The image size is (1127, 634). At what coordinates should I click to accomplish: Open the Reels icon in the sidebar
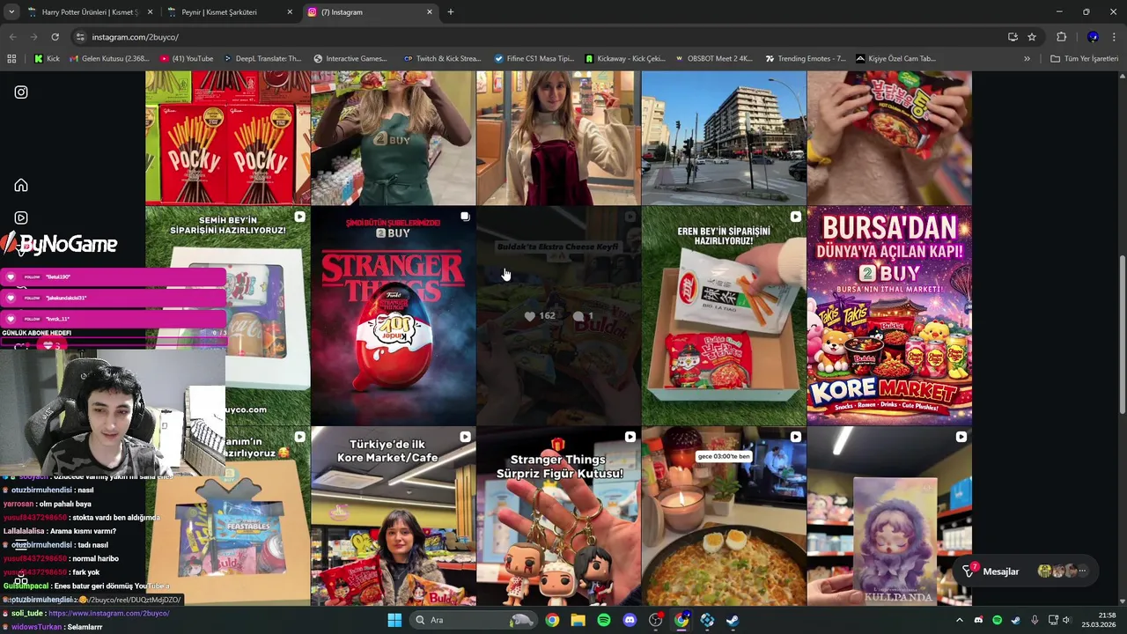coord(21,217)
